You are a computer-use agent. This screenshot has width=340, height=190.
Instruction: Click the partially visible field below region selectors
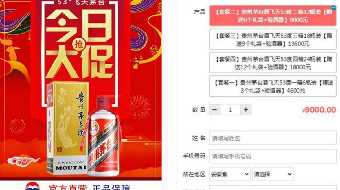click(x=273, y=188)
